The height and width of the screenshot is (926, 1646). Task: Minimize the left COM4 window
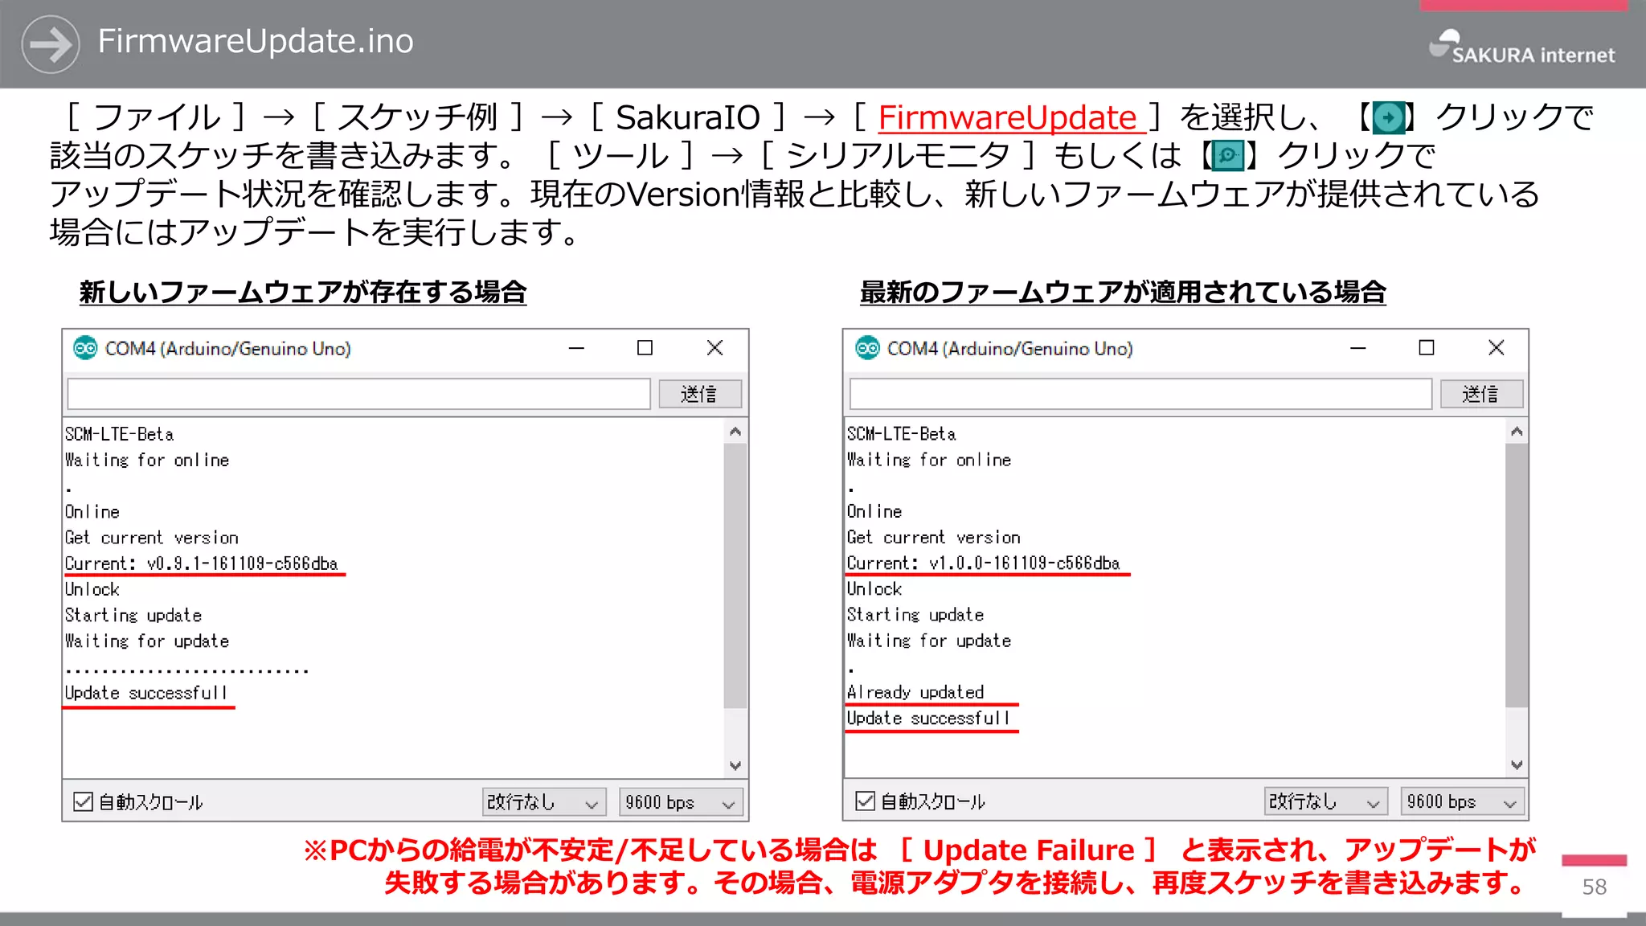click(x=576, y=348)
